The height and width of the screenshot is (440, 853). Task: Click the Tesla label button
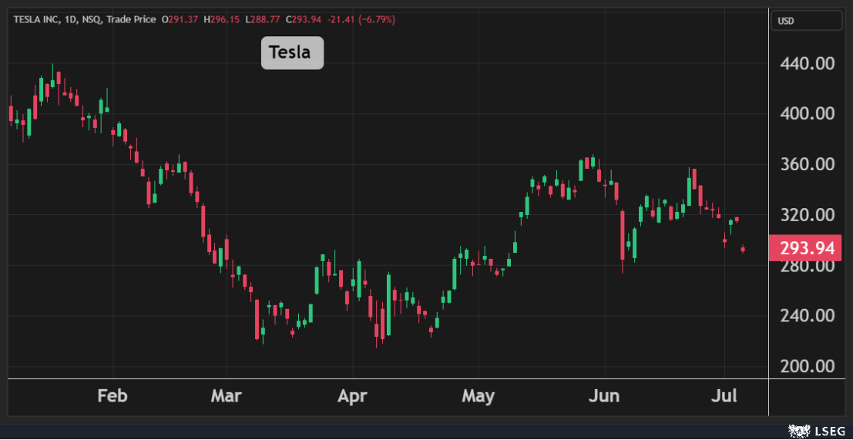292,53
